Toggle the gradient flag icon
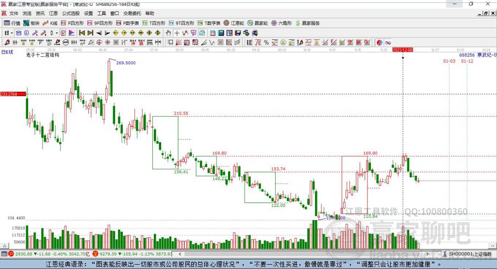 pos(72,33)
